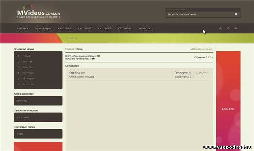The width and height of the screenshot is (254, 151).
Task: Open the Главная navigation item
Action: tap(23, 28)
